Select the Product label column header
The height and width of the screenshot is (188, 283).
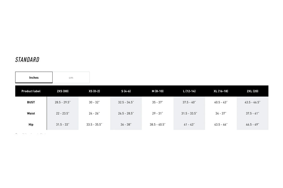tap(31, 91)
